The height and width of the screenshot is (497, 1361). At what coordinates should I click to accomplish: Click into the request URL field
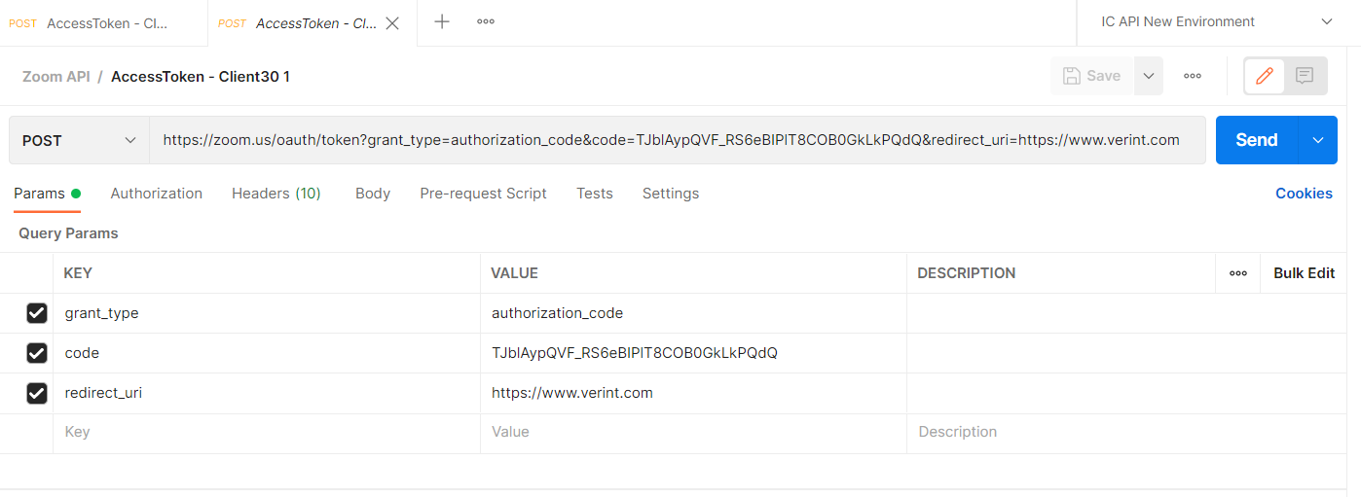click(677, 140)
